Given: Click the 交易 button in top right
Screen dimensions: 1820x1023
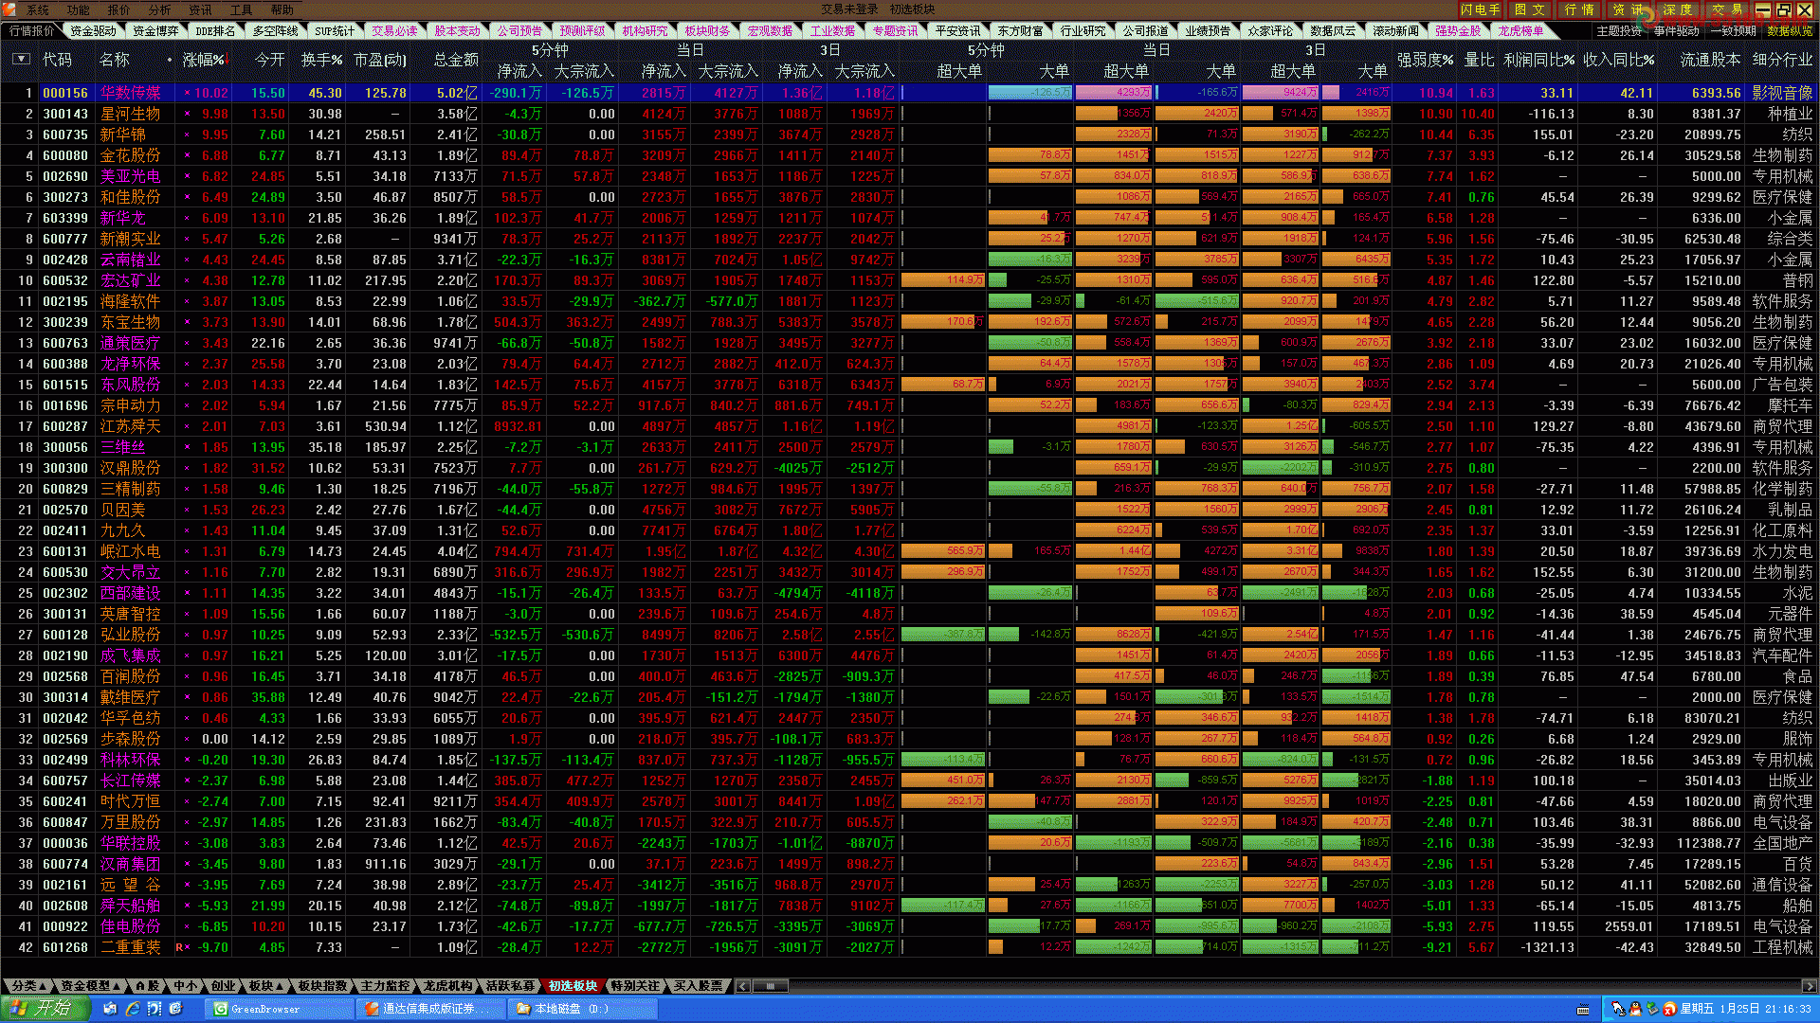Looking at the screenshot, I should click(x=1727, y=9).
